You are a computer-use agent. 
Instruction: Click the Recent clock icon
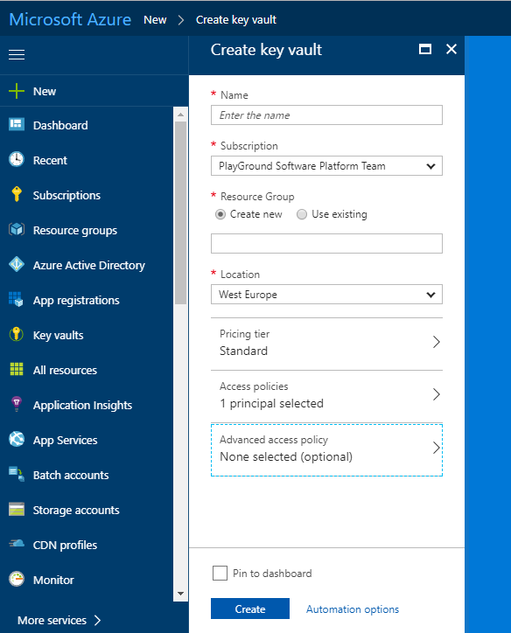click(x=17, y=159)
